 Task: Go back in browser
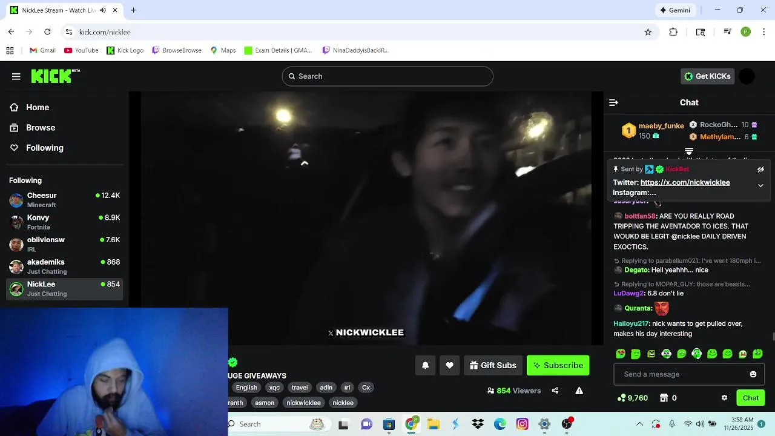click(x=11, y=31)
